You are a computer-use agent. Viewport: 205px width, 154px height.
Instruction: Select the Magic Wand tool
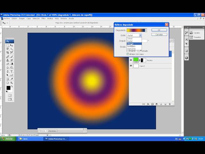click(12, 49)
